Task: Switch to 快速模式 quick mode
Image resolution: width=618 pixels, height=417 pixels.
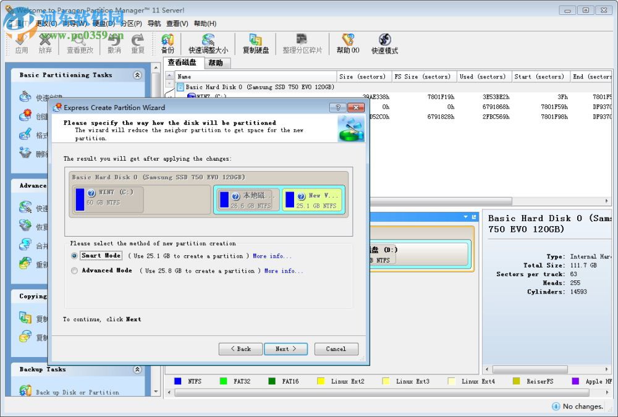Action: tap(384, 43)
